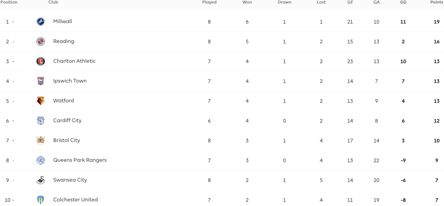Click the Reading club badge

[40, 41]
